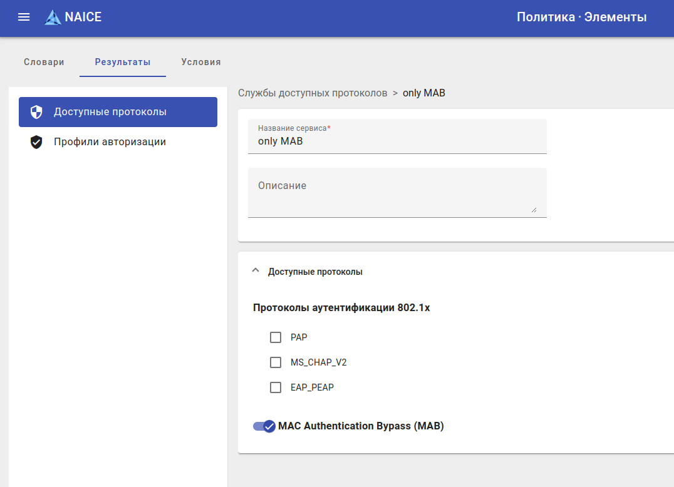Viewport: 674px width, 487px height.
Task: Click the only MAB breadcrumb item
Action: pos(424,93)
